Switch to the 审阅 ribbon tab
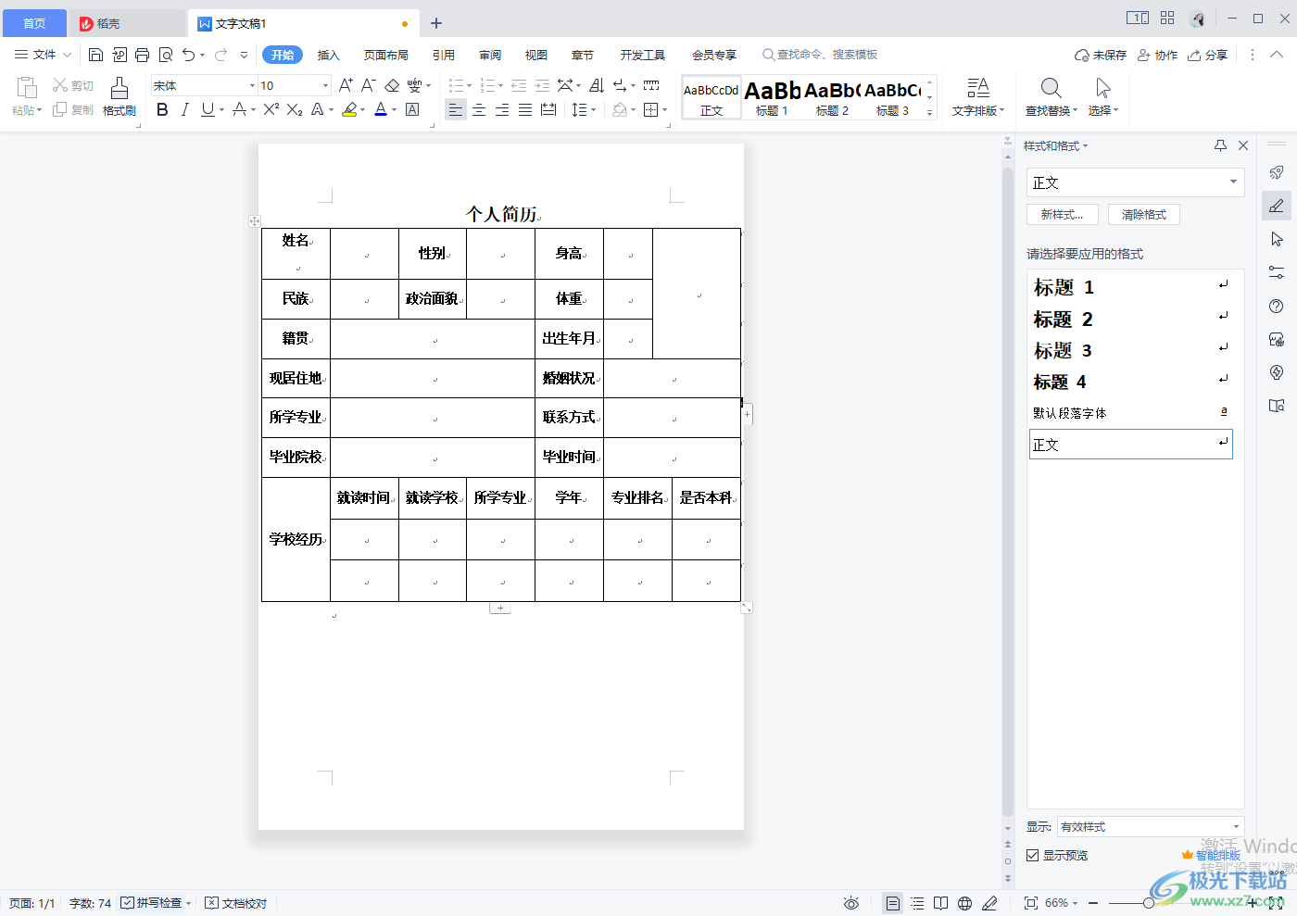1297x916 pixels. (x=490, y=55)
